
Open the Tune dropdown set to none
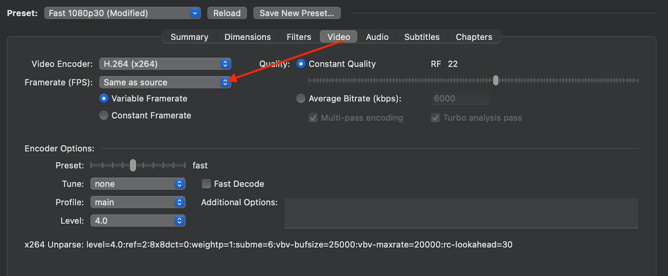[137, 184]
